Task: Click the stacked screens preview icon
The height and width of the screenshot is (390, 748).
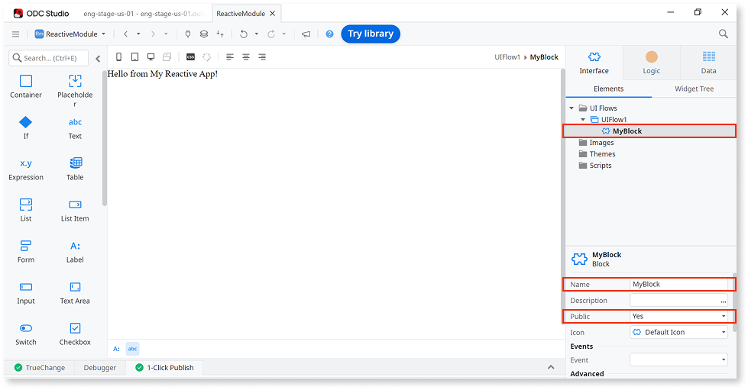Action: 167,56
